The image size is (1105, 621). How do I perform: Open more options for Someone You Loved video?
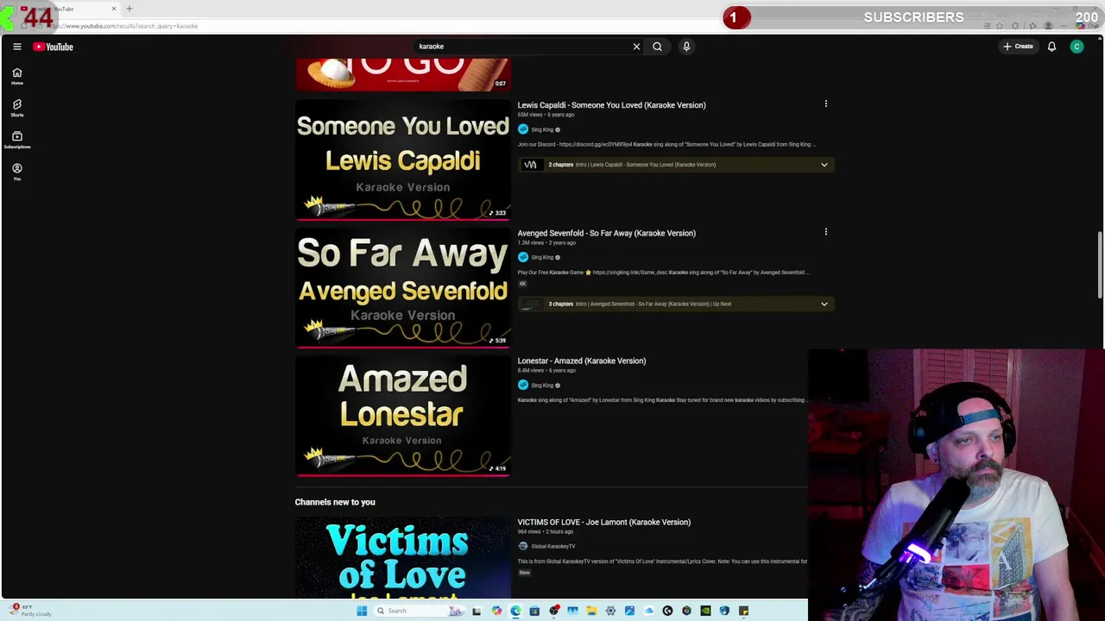coord(825,104)
